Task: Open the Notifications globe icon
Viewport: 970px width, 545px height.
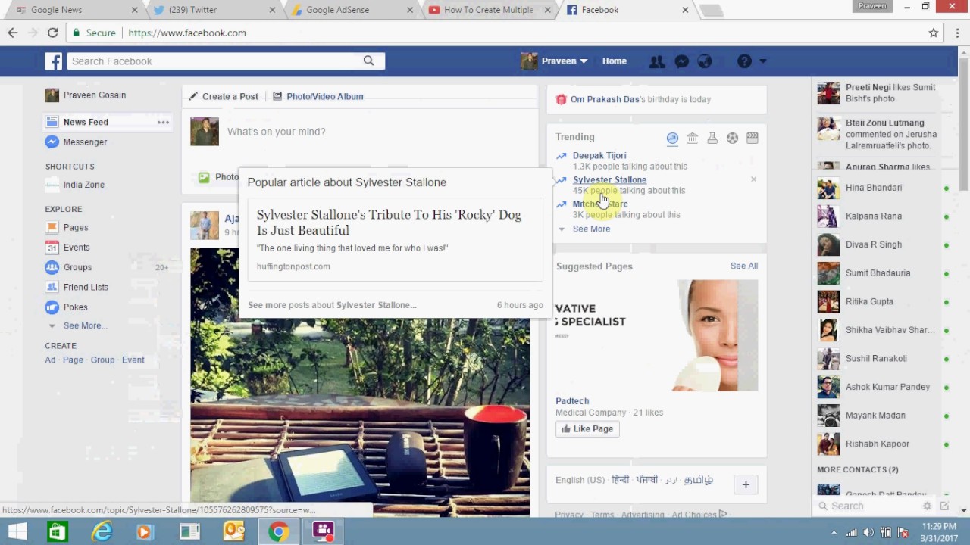Action: [705, 61]
